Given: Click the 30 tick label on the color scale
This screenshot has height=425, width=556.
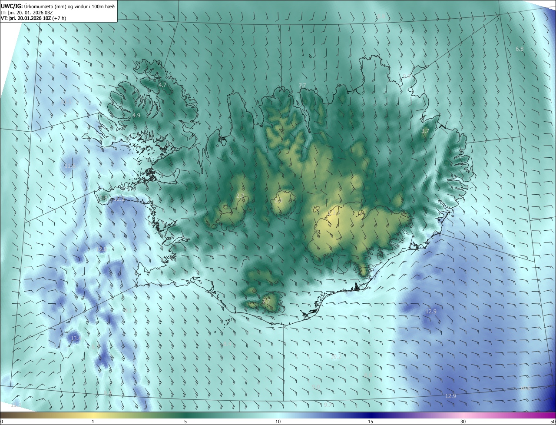Looking at the screenshot, I should (463, 422).
